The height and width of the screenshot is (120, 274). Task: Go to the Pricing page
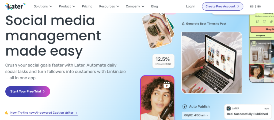point(87,6)
